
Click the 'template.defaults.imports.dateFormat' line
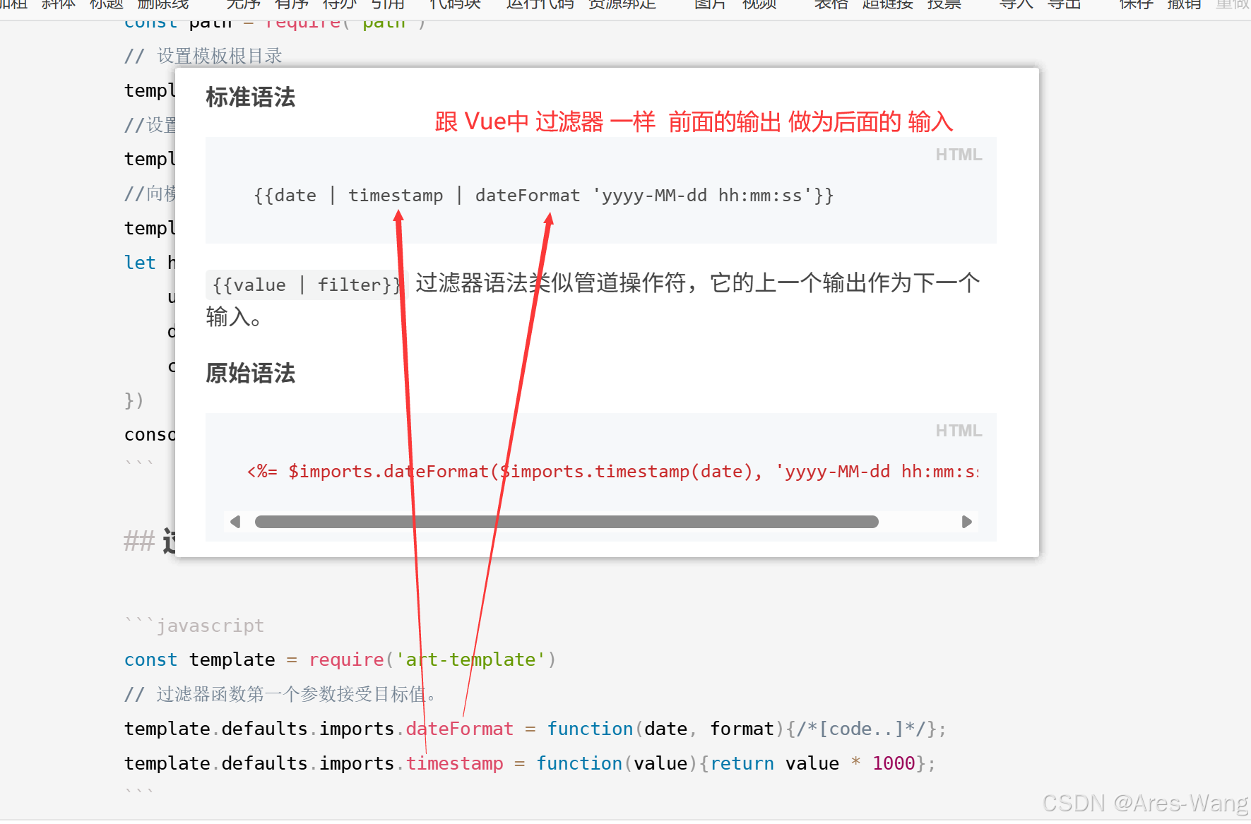pyautogui.click(x=535, y=729)
